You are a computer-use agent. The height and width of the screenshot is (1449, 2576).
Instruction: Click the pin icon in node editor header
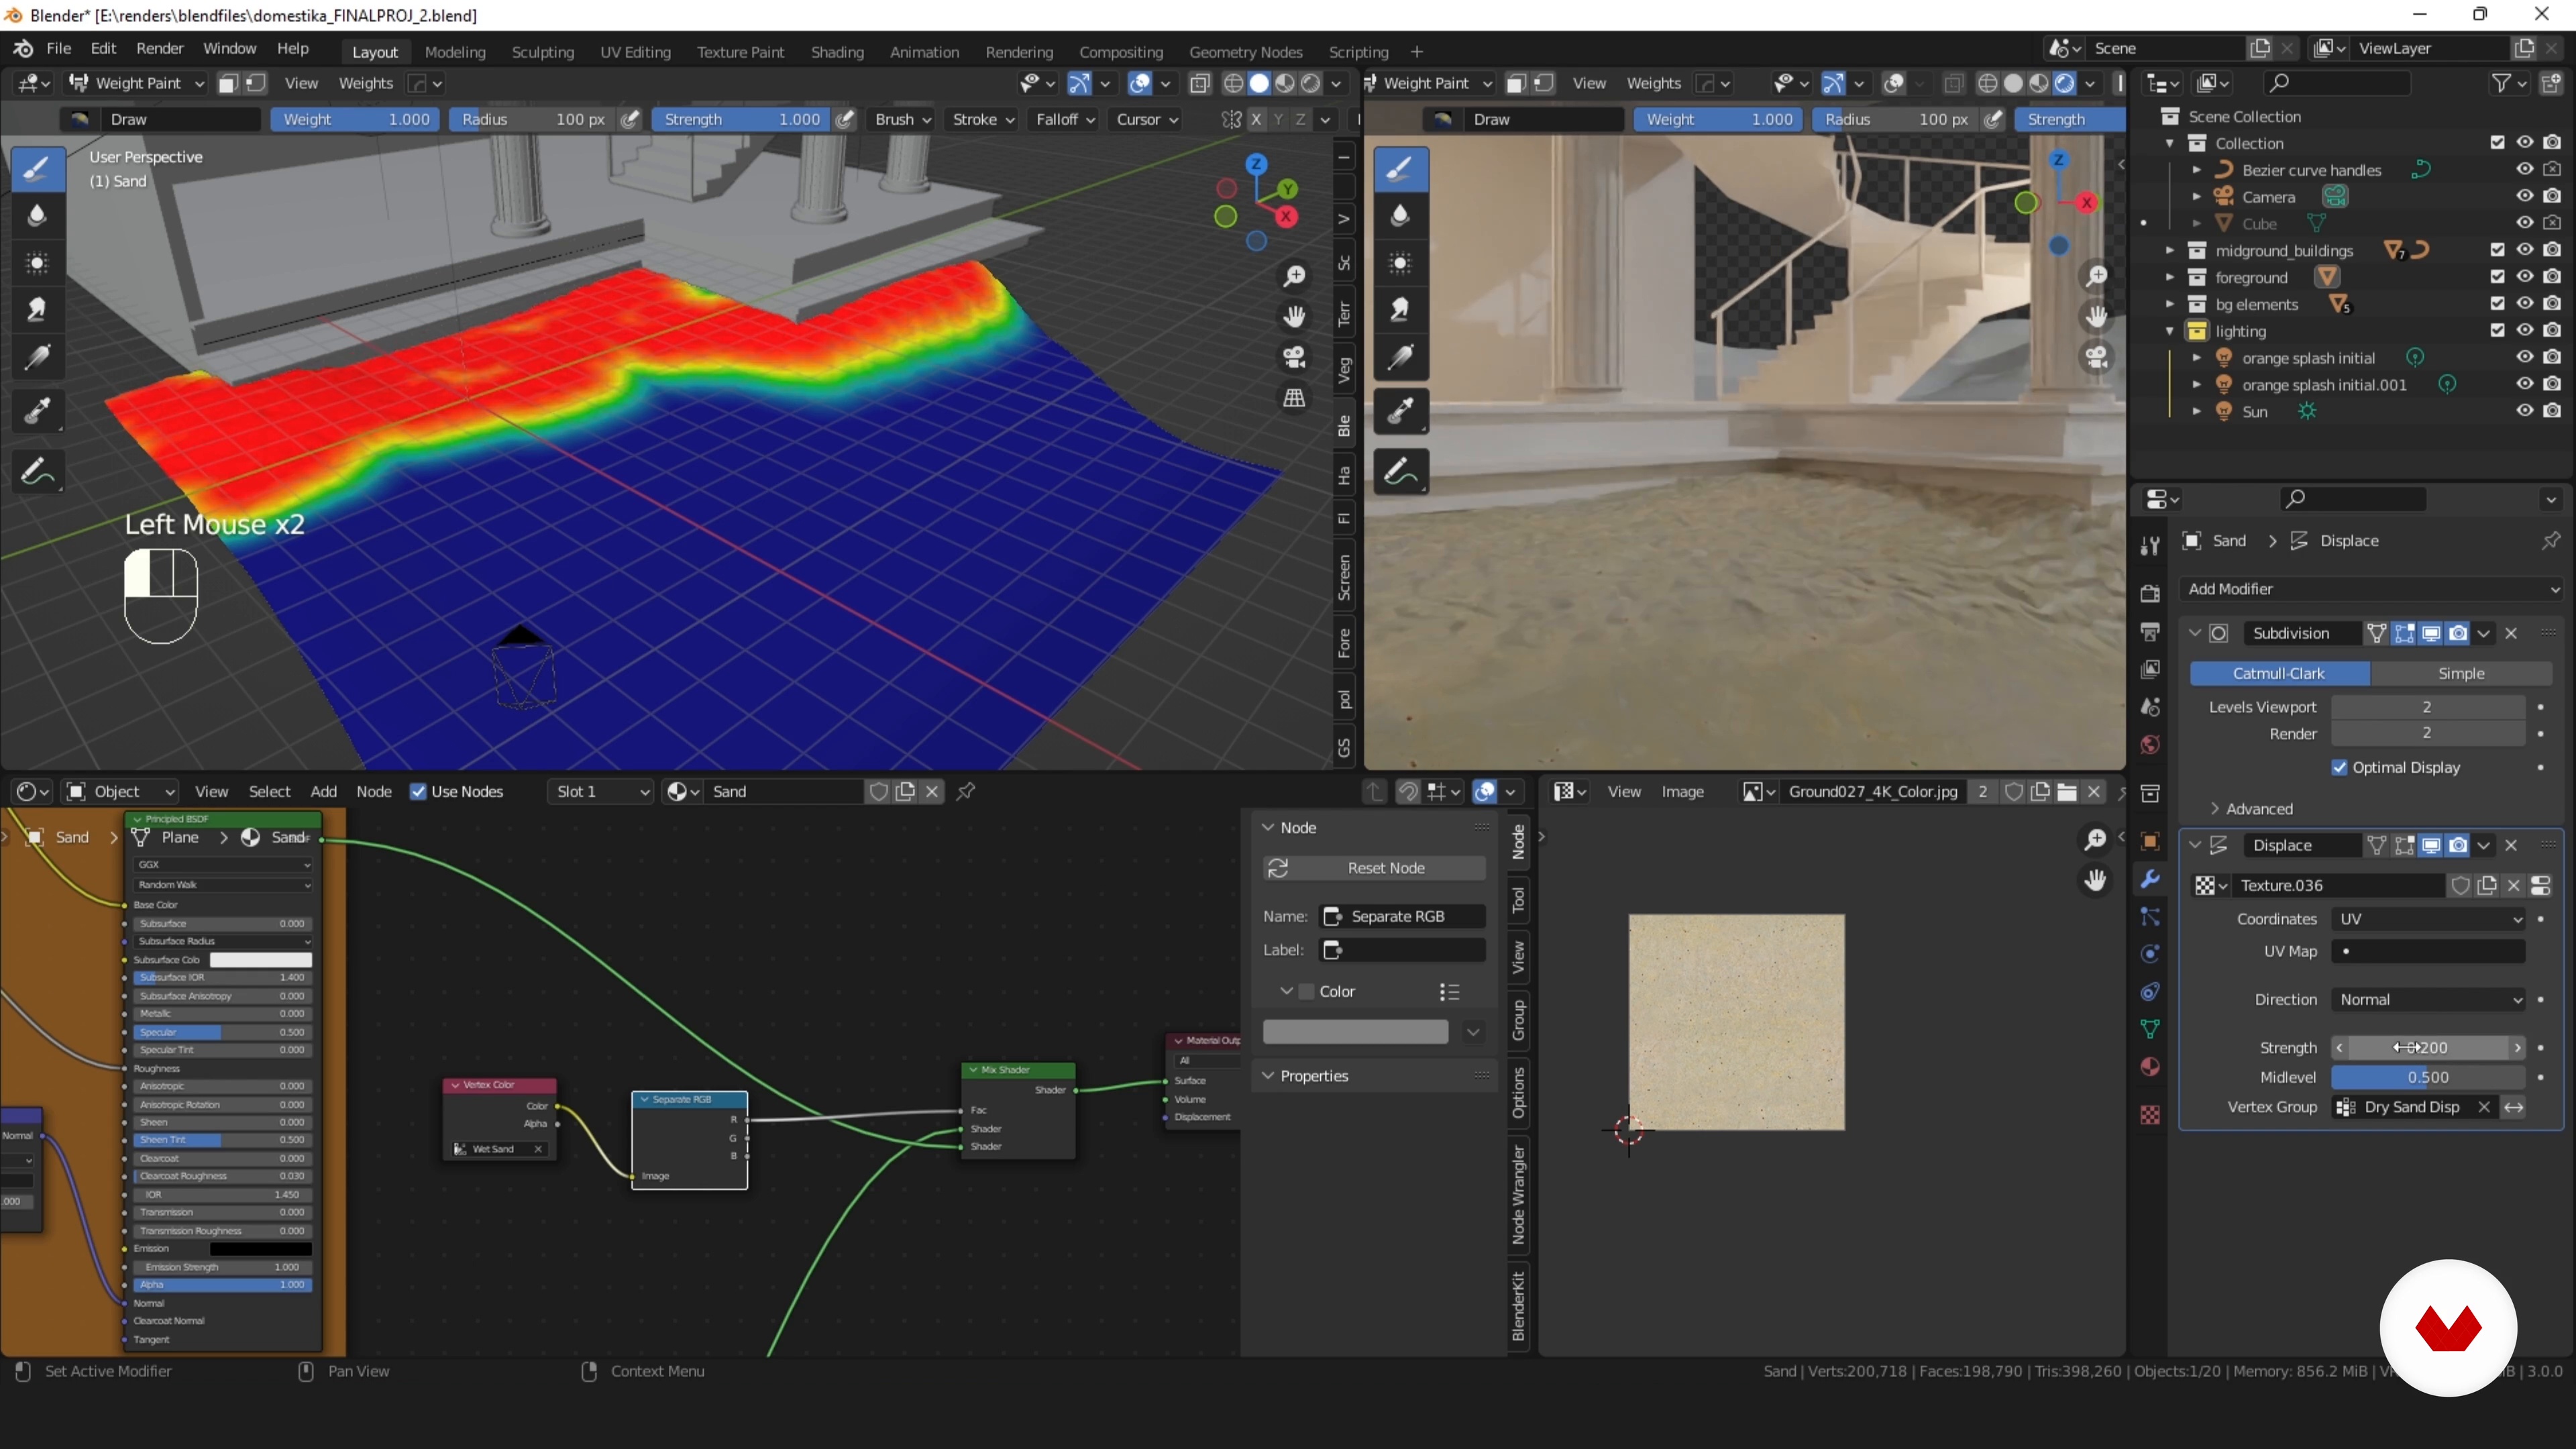tap(966, 792)
